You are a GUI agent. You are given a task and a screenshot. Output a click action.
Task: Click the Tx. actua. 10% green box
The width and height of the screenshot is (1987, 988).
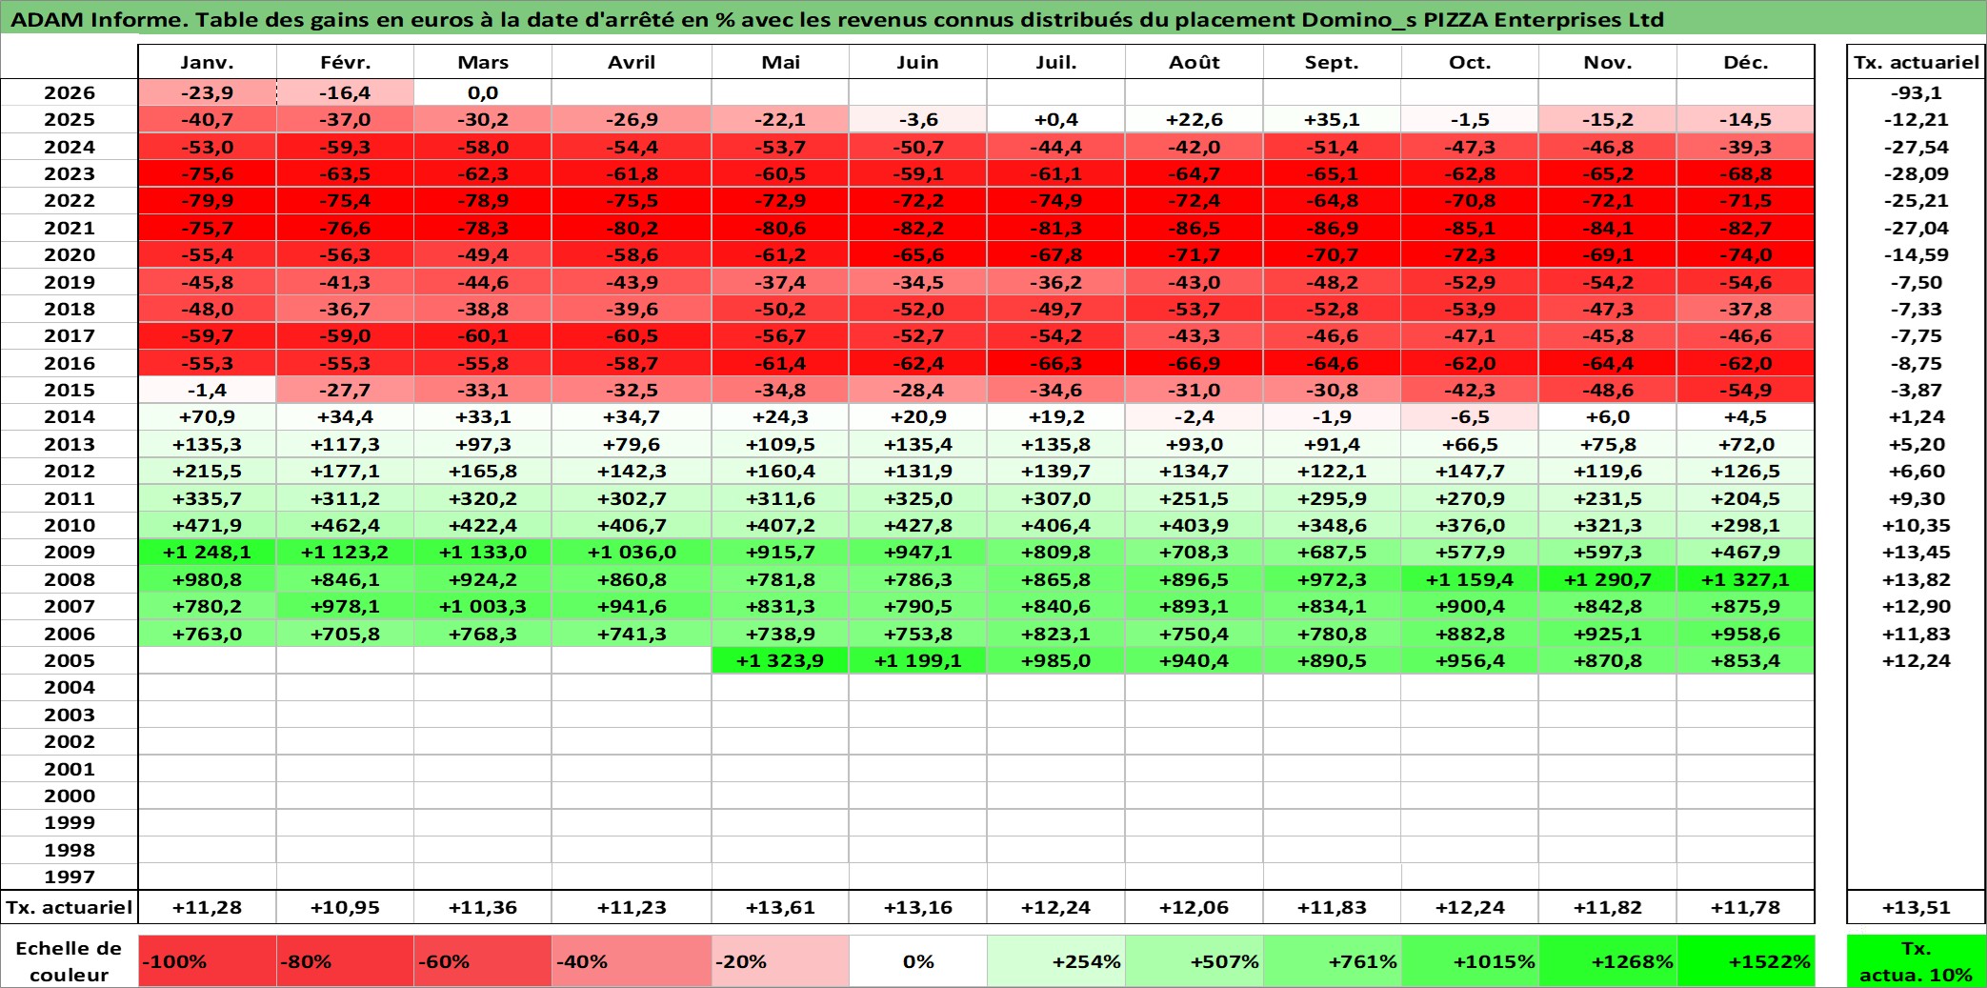[x=1917, y=961]
